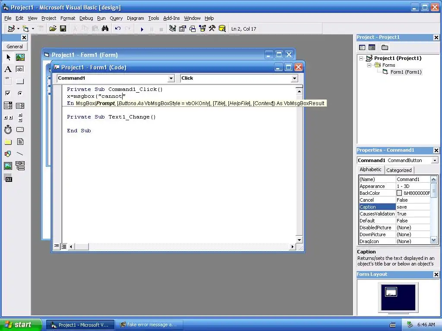
Task: Toggle Folders in Project panel
Action: pyautogui.click(x=385, y=47)
